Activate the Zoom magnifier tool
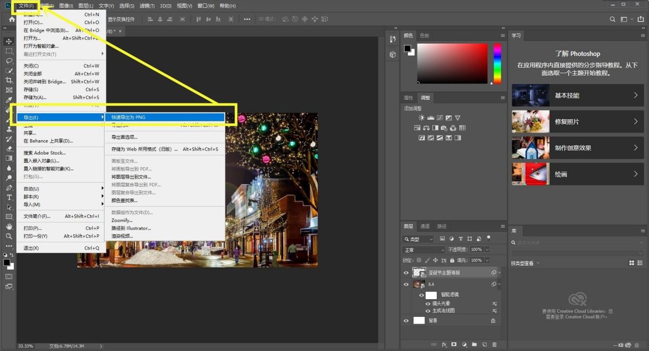649x351 pixels. pos(9,237)
